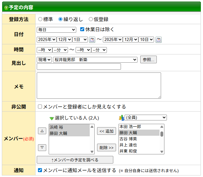Click the green triangle next to 選択している人
Screen dimensions: 203x177
51,118
